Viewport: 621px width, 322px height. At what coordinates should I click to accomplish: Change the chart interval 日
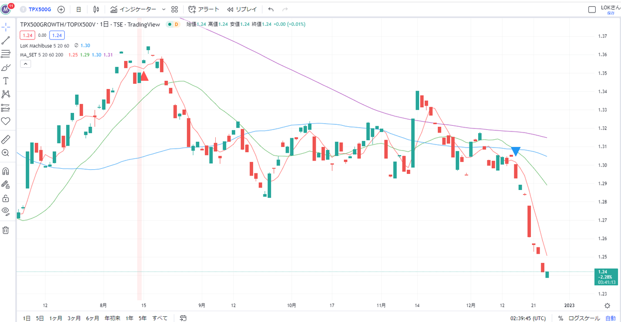point(78,9)
